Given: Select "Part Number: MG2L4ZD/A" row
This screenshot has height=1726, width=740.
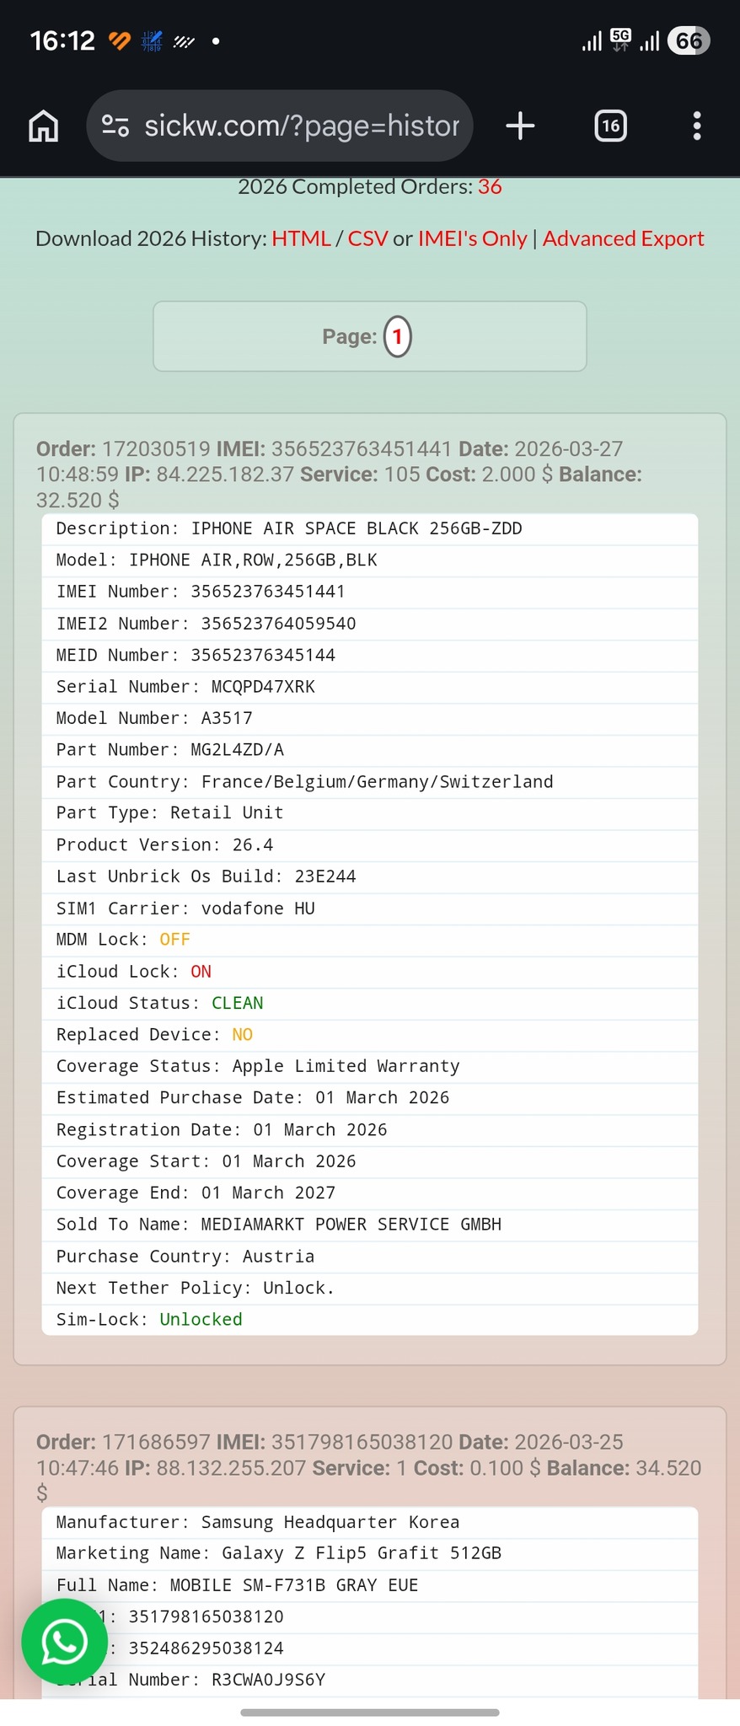Looking at the screenshot, I should [x=370, y=750].
